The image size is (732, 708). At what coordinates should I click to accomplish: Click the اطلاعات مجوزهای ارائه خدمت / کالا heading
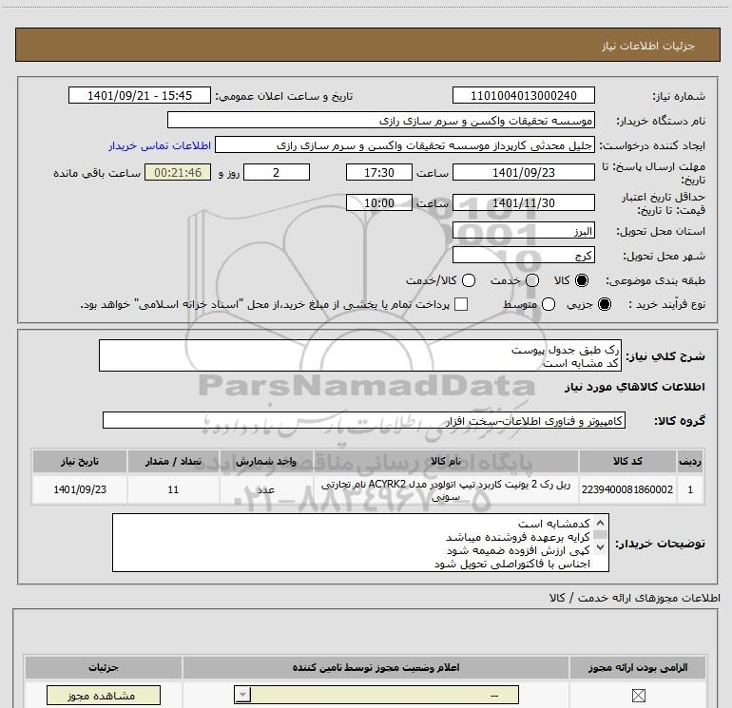(635, 598)
